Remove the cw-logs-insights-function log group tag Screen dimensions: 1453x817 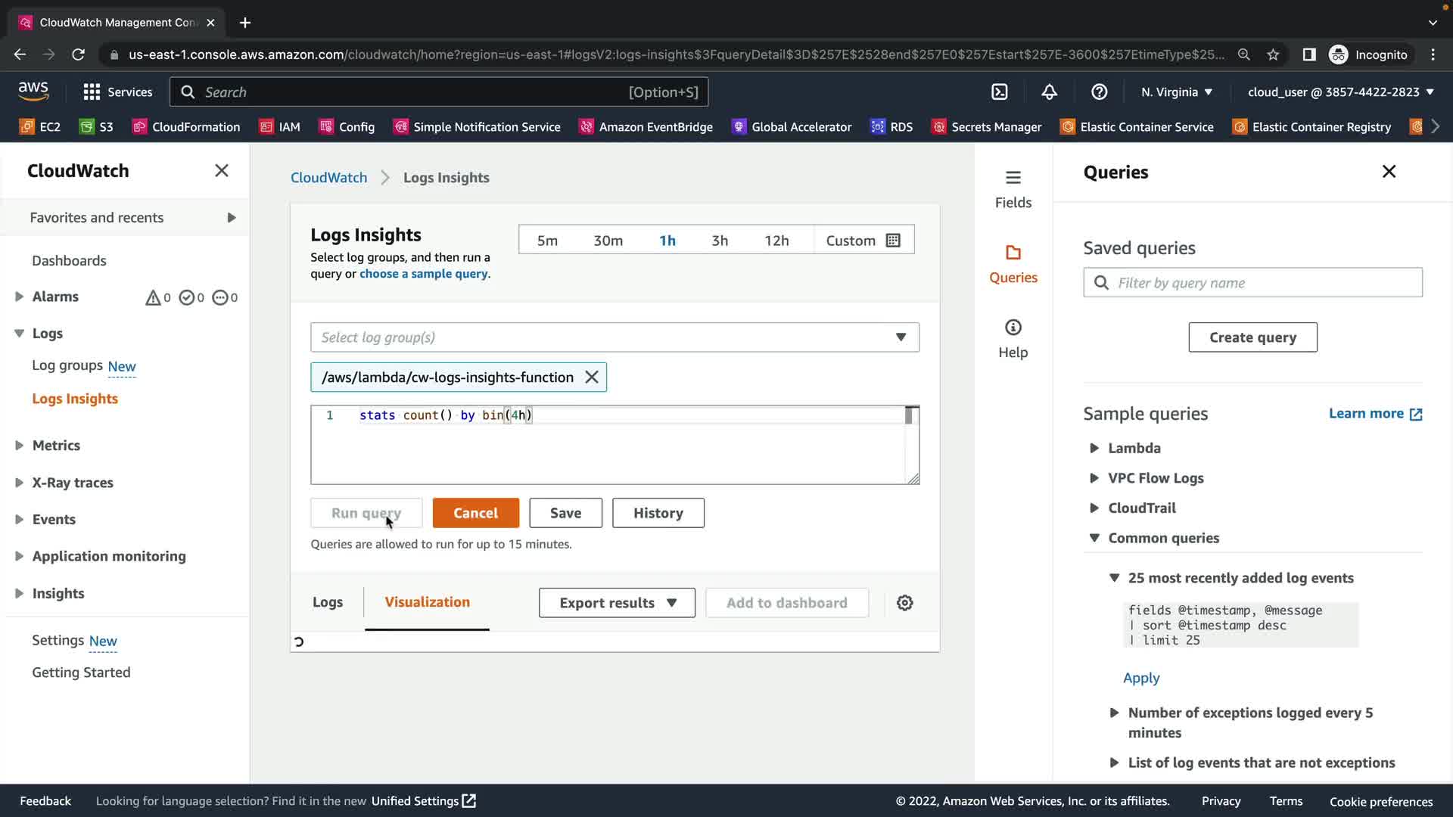pos(592,377)
